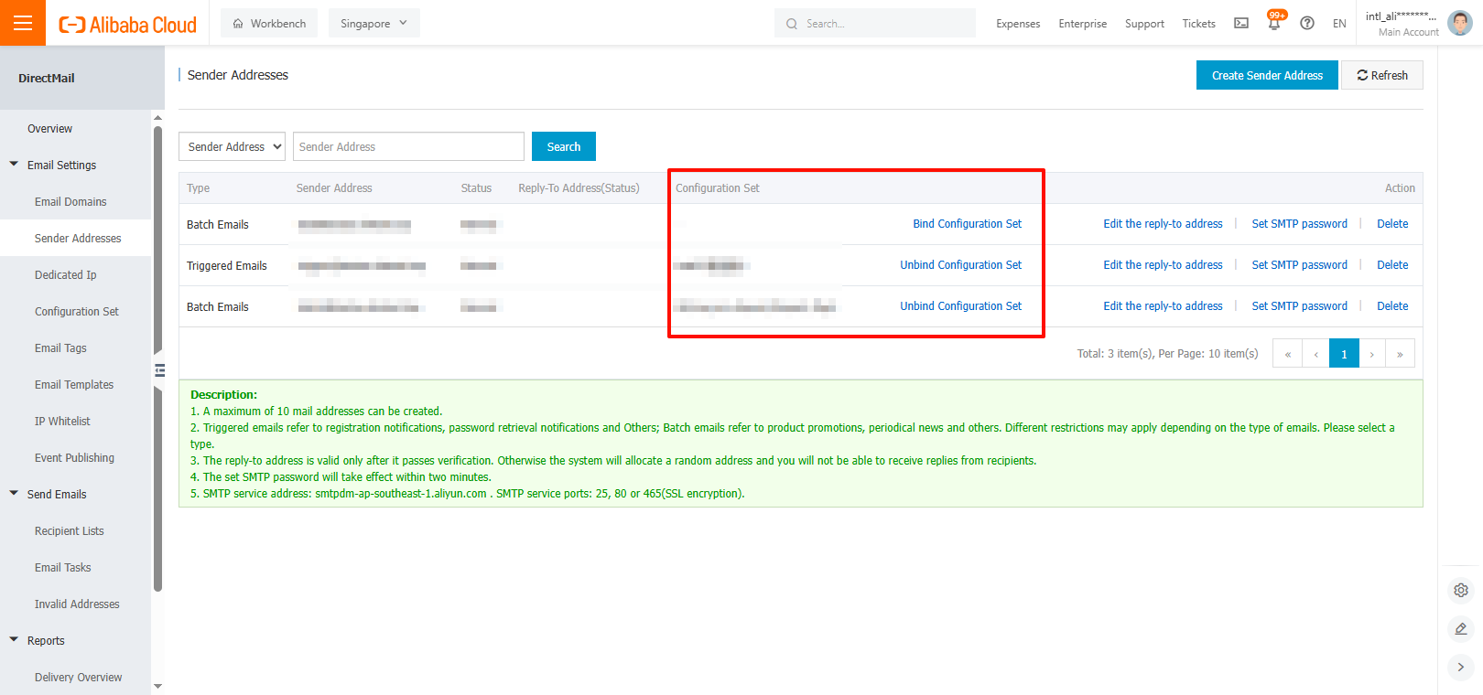Click the Alibaba Cloud logo
Screen dimensions: 1483x695
coord(127,25)
